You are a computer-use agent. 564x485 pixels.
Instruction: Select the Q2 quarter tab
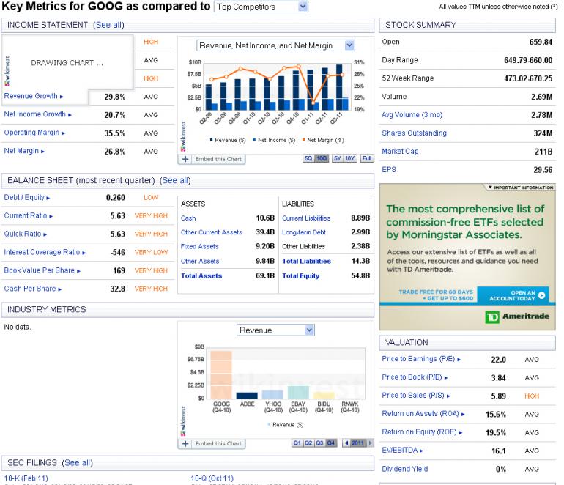coord(308,443)
